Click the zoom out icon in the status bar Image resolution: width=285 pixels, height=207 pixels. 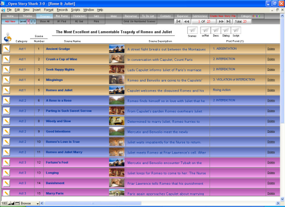9,203
